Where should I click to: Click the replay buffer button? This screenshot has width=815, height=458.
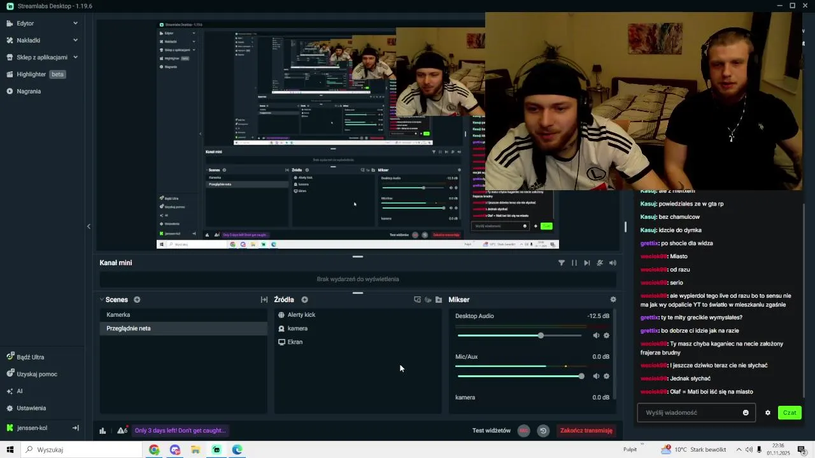(x=543, y=431)
